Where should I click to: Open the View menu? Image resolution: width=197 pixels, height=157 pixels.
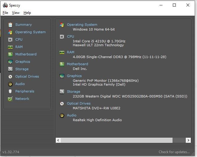(16, 13)
